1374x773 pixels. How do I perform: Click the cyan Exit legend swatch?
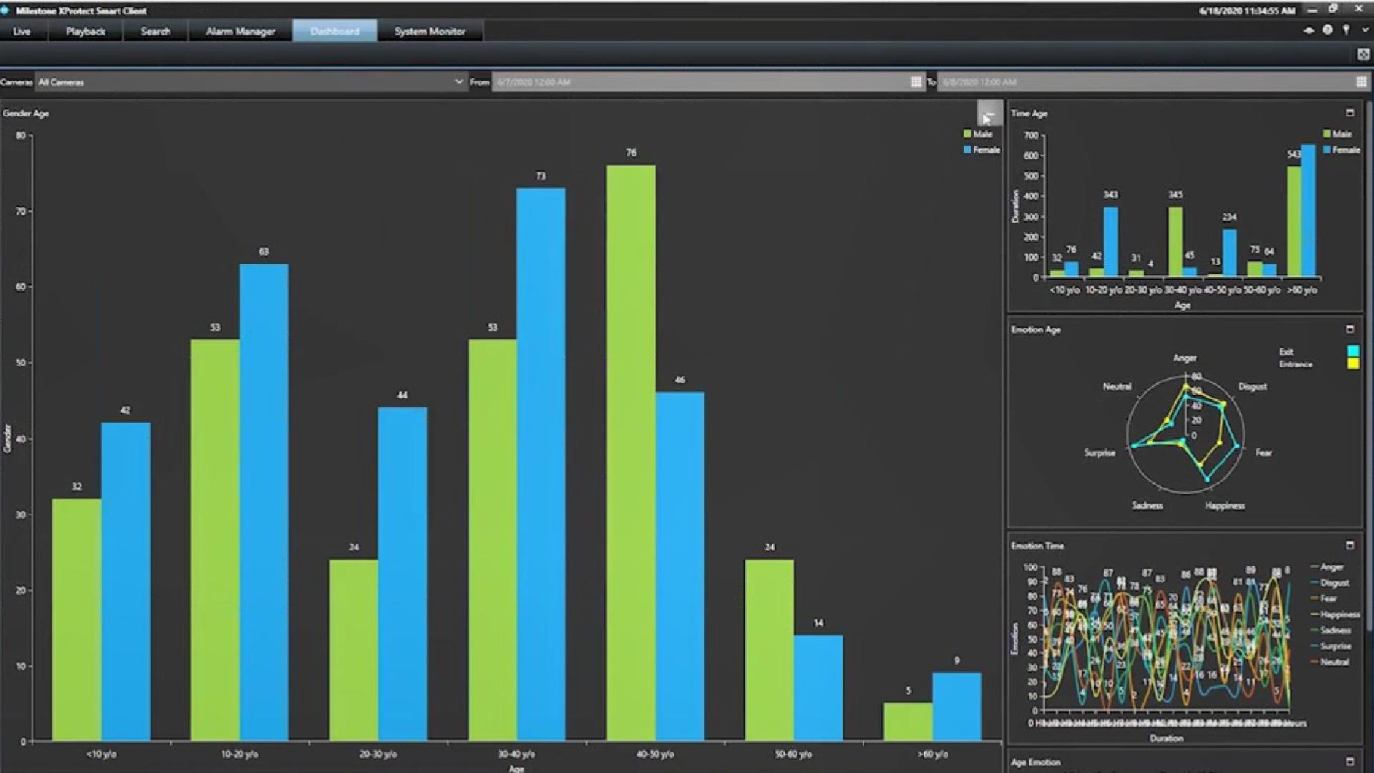tap(1353, 351)
